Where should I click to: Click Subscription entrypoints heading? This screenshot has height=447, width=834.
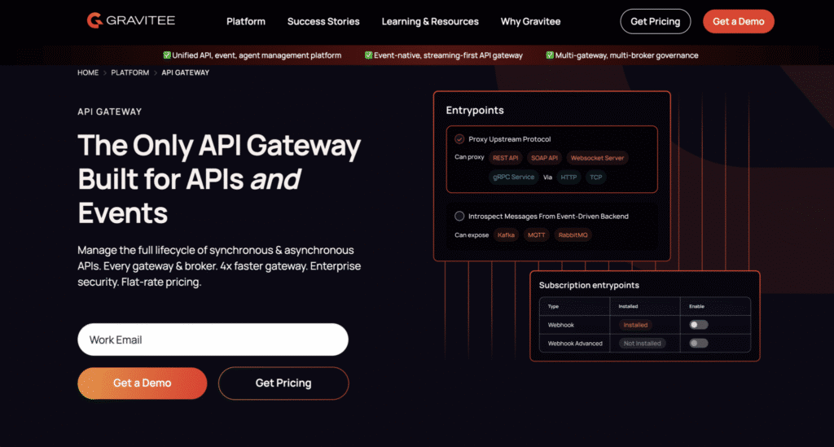pos(589,286)
